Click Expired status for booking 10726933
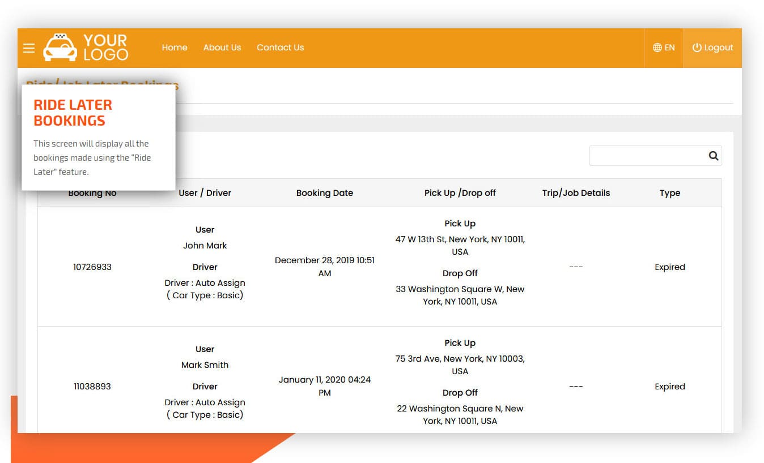Image resolution: width=764 pixels, height=463 pixels. click(670, 267)
